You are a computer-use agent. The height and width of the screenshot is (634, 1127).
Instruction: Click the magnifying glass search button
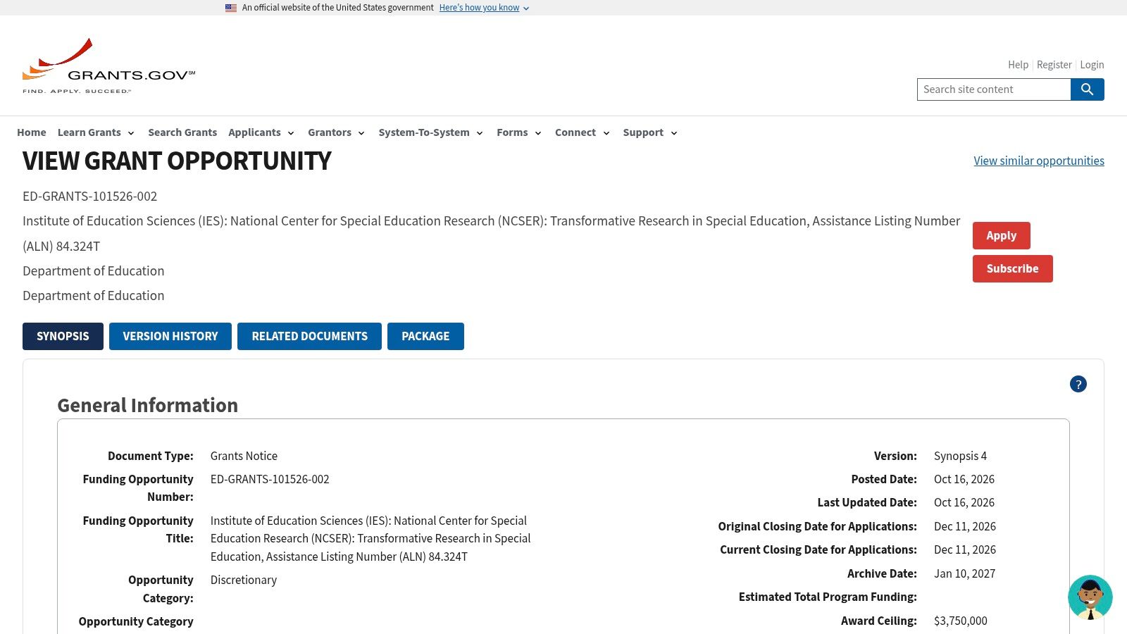click(x=1087, y=89)
